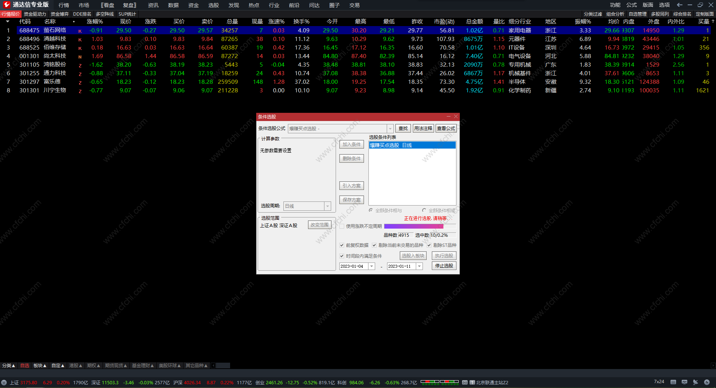Screen dimensions: 716x388
Task: Click the scroll arrow at bottom right corner
Action: coord(713,366)
